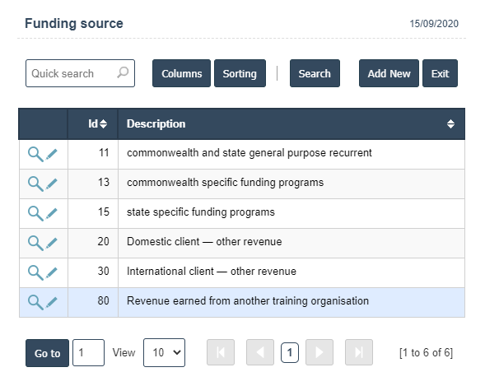View International client other revenue record
The image size is (485, 386).
35,272
